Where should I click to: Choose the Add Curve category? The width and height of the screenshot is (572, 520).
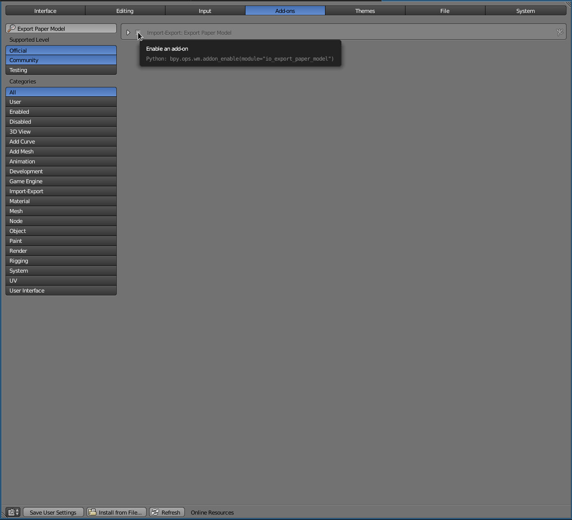tap(61, 142)
